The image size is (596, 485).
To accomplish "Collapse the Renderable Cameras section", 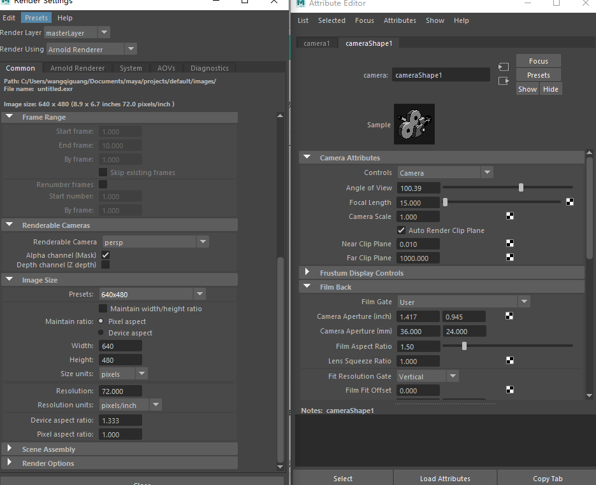I will [x=10, y=225].
